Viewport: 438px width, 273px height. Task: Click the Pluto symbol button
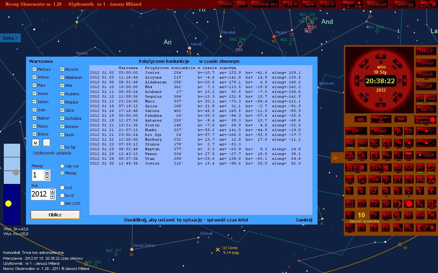(x=432, y=191)
